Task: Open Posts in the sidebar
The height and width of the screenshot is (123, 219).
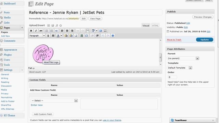Action: (x=7, y=12)
